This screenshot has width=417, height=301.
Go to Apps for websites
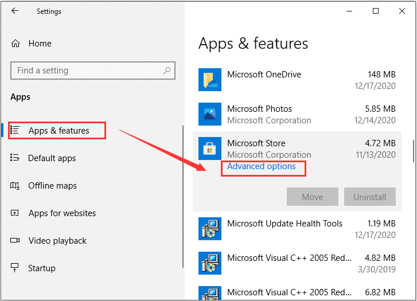point(62,213)
